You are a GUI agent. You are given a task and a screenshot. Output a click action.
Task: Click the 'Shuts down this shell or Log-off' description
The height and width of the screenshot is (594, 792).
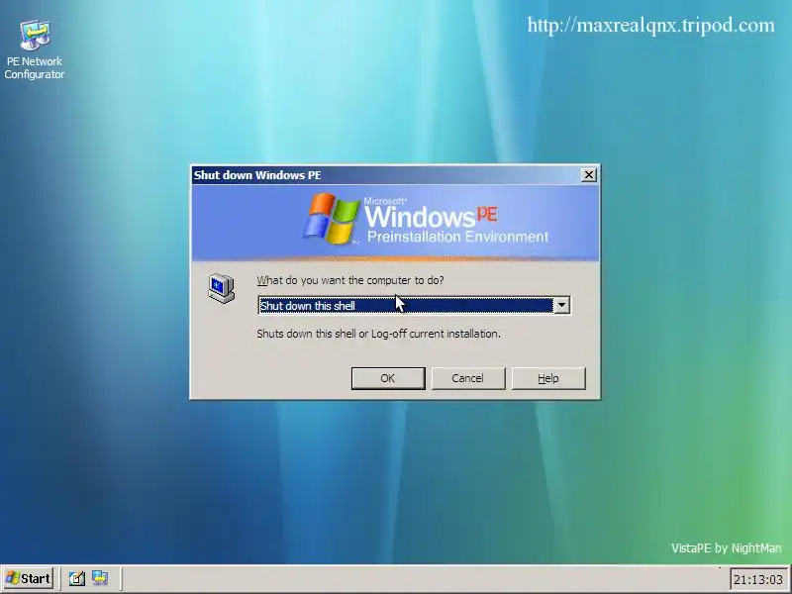click(378, 334)
